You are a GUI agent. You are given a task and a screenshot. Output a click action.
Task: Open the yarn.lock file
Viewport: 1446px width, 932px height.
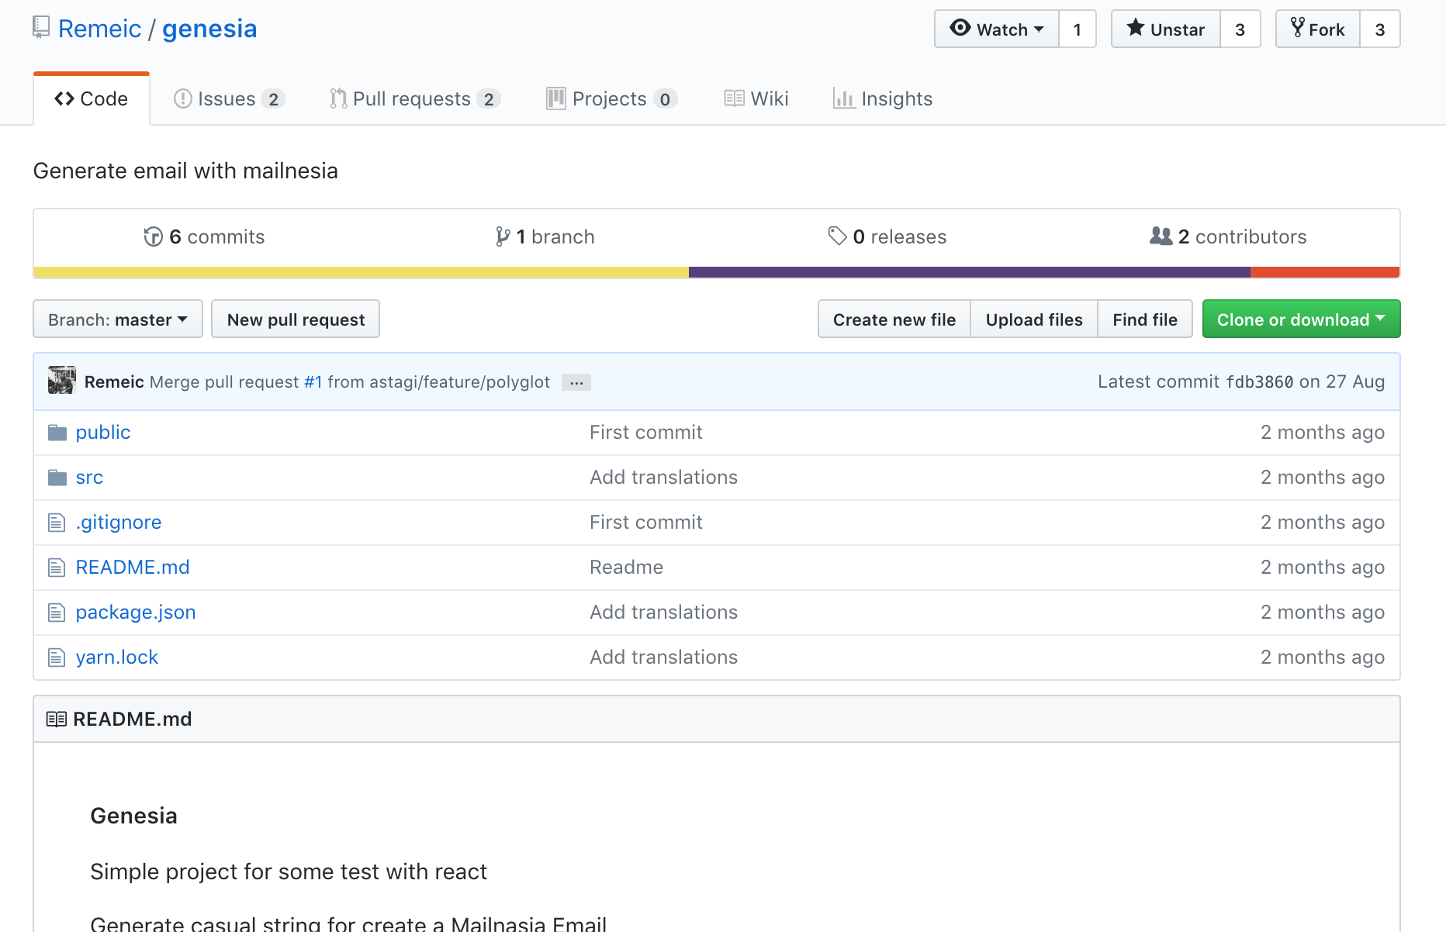pyautogui.click(x=117, y=658)
